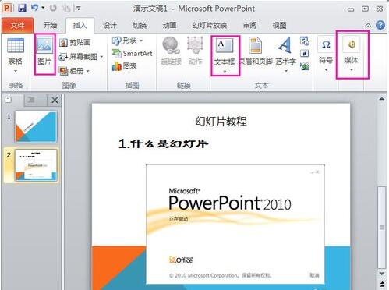Click slide title 幻灯片教程
Screen dimensions: 389x290
[221, 122]
